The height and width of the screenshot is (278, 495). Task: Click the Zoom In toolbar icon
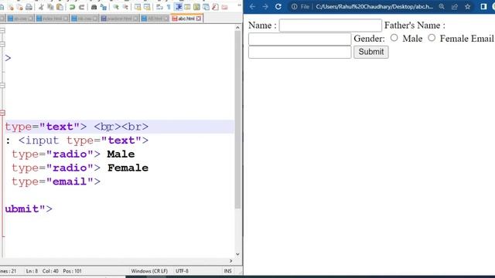[116, 7]
